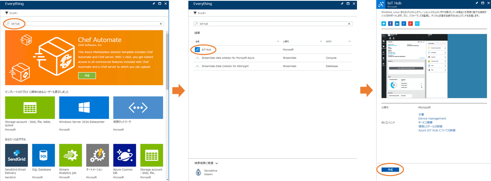Click the Twitter share icon in IoT Hub panel

(x=383, y=24)
